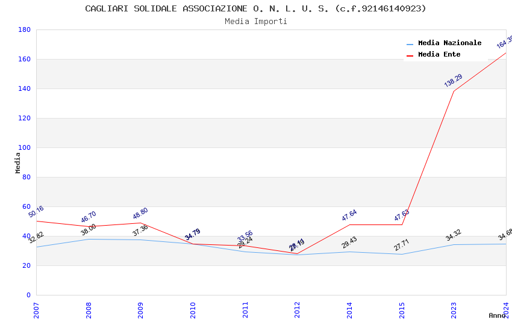Click the Media Ente legend label
Viewport: 512px width, 331px height.
[439, 54]
